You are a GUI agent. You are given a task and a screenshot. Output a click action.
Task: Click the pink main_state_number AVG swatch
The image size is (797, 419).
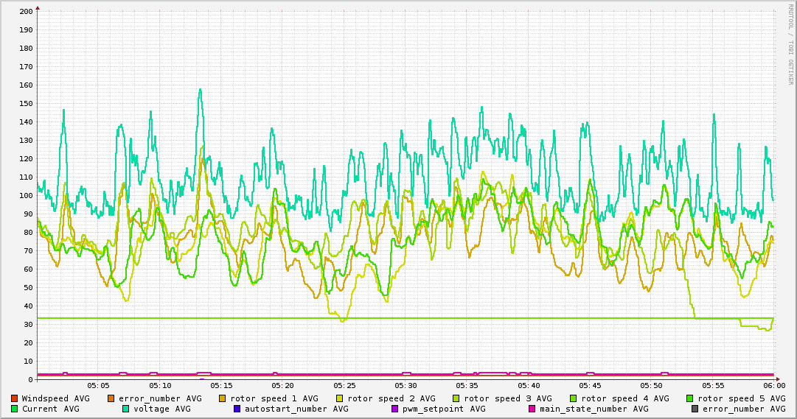pyautogui.click(x=532, y=409)
